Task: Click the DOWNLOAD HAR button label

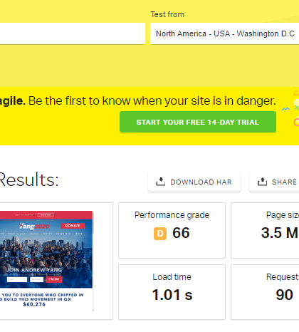Action: tap(201, 182)
